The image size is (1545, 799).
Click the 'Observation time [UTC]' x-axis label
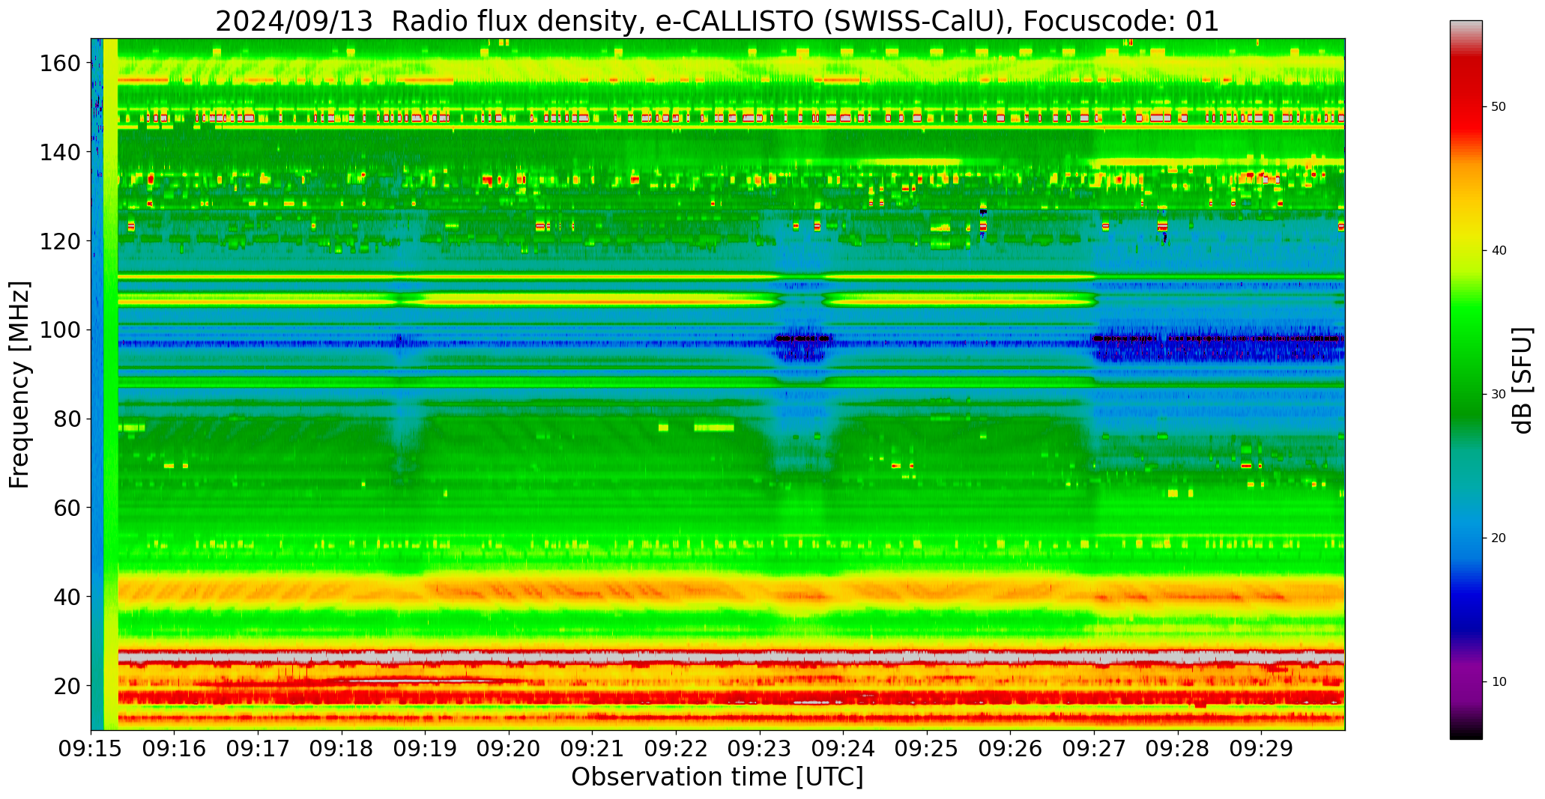pos(717,777)
